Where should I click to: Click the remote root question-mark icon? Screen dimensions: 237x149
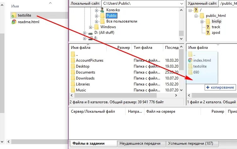(196, 10)
